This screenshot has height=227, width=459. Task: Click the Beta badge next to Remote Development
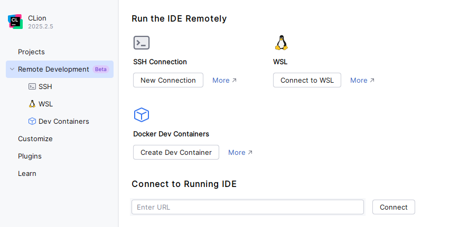(101, 69)
